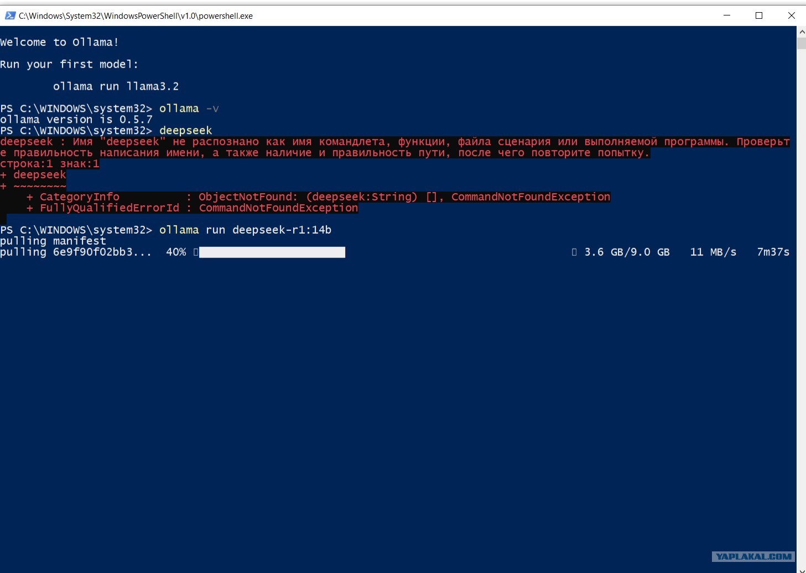Click the vertical scrollbar thumb
This screenshot has width=806, height=573.
click(802, 43)
